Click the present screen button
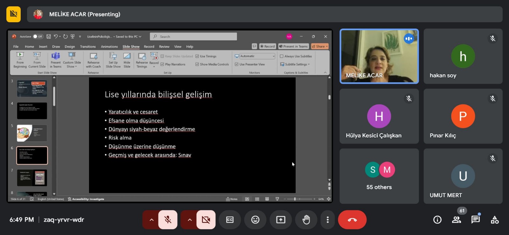Screen dimensions: 509x235 (x=281, y=220)
